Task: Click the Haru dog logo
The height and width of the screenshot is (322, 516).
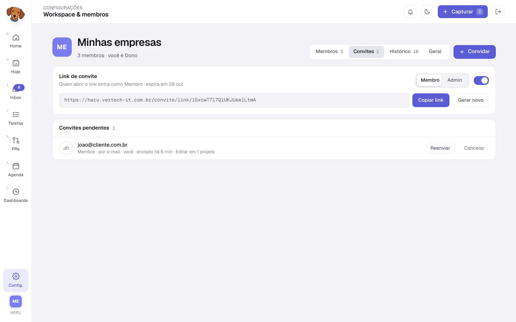Action: [15, 14]
